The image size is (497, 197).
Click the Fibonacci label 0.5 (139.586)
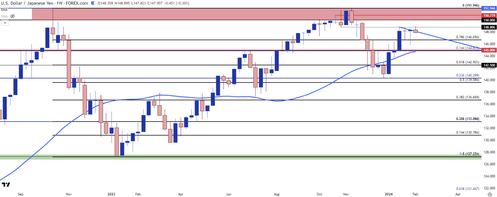coord(469,80)
